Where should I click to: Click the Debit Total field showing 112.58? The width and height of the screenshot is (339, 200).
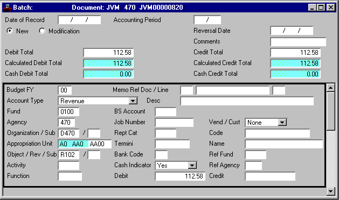(x=108, y=53)
